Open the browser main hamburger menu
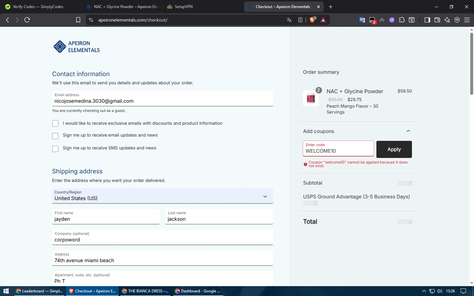This screenshot has width=474, height=296. point(467,20)
